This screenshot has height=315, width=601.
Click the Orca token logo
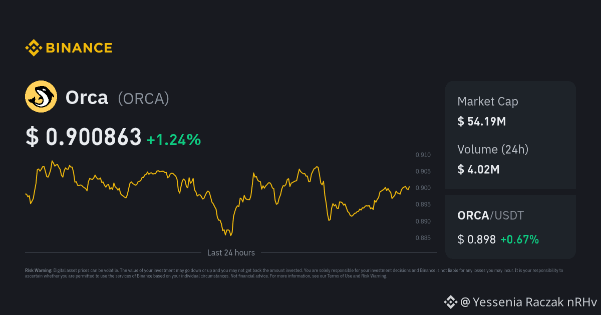pos(41,96)
